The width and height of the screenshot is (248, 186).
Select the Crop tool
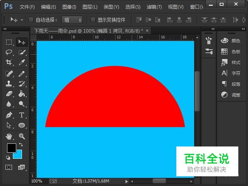[x=9, y=62]
